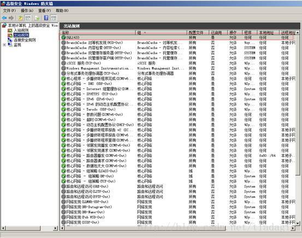This screenshot has width=302, height=238.
Task: Click gray icon of 网络发现 (SSDP-Out)
Action: pyautogui.click(x=63, y=222)
